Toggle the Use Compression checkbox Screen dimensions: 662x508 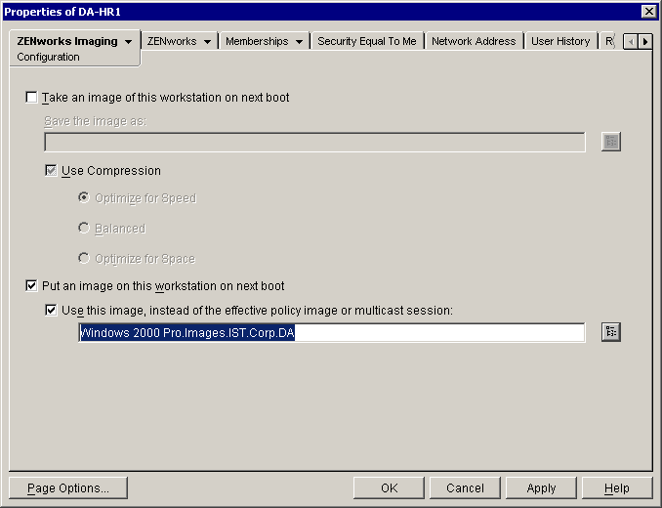click(51, 171)
